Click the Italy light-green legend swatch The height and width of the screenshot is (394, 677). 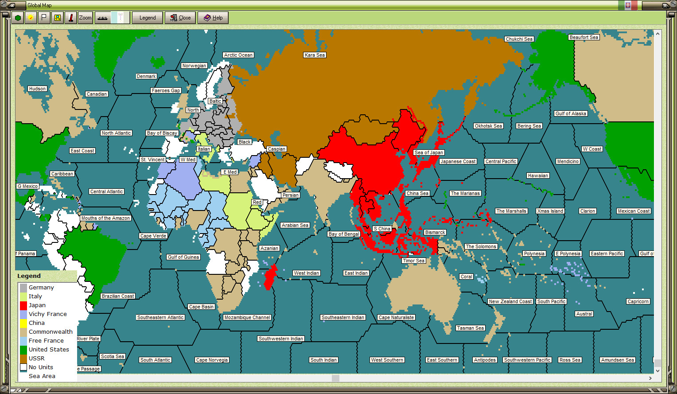point(23,296)
